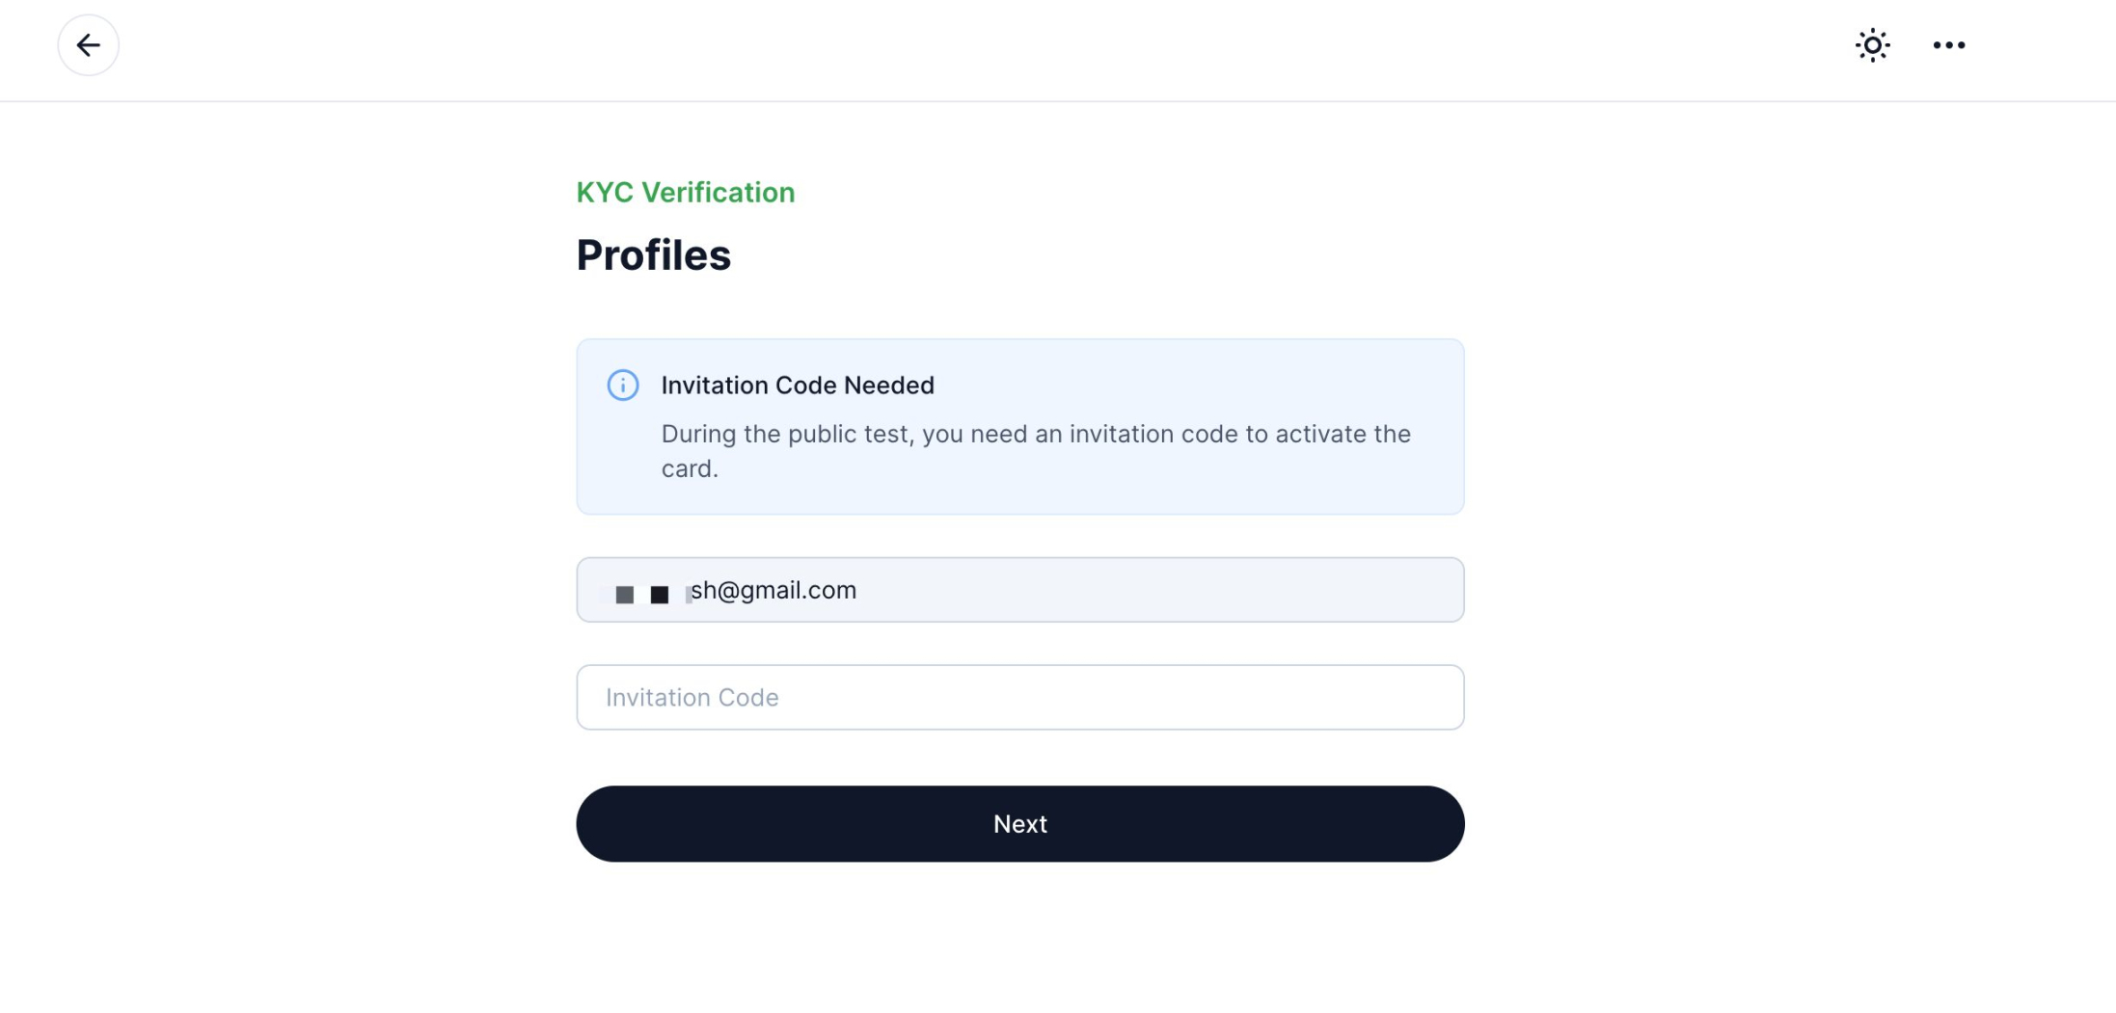The image size is (2116, 1013).
Task: Click the Profiles heading
Action: (654, 255)
